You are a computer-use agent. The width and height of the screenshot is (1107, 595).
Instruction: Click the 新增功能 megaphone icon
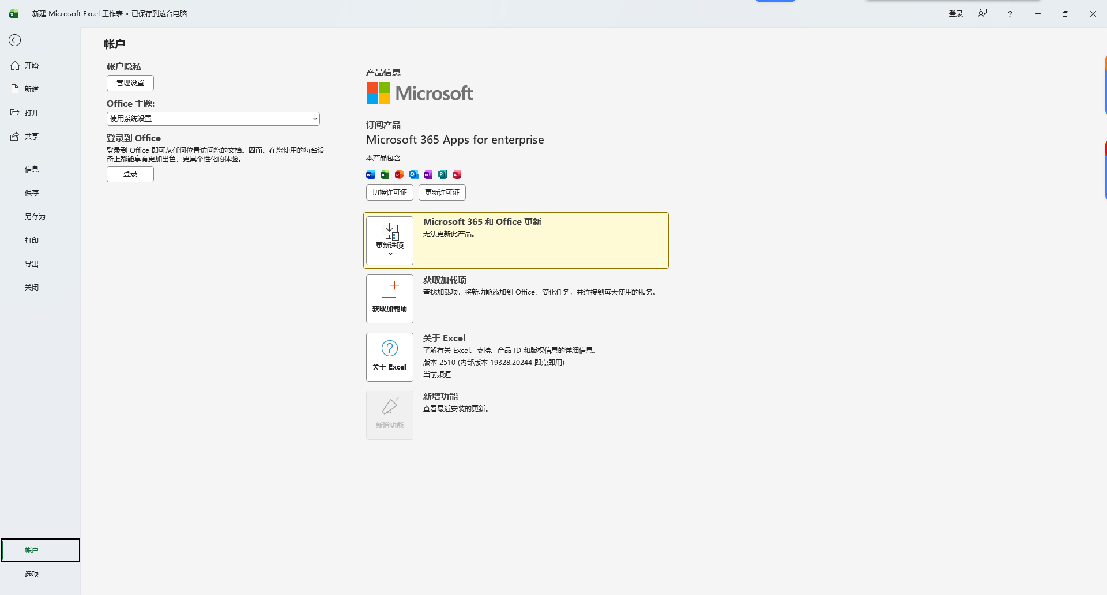point(389,408)
